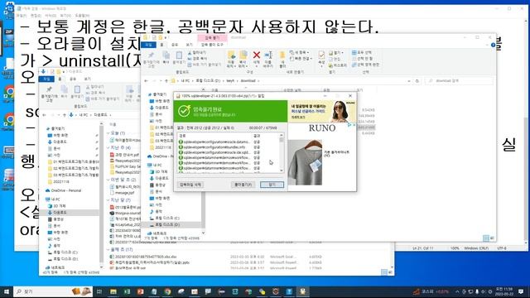Click the gray t-shirt ad thumbnail
The image size is (530, 298).
point(306,162)
